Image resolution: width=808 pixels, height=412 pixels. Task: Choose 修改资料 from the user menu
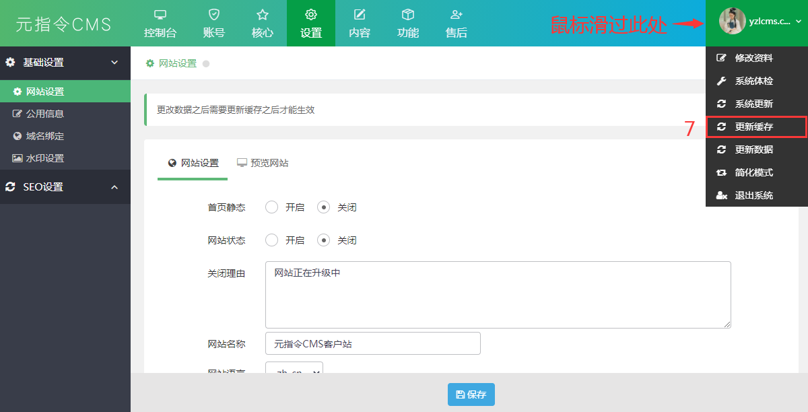coord(757,58)
